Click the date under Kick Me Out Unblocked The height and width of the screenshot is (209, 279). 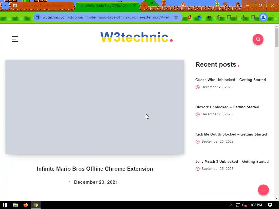tap(217, 142)
